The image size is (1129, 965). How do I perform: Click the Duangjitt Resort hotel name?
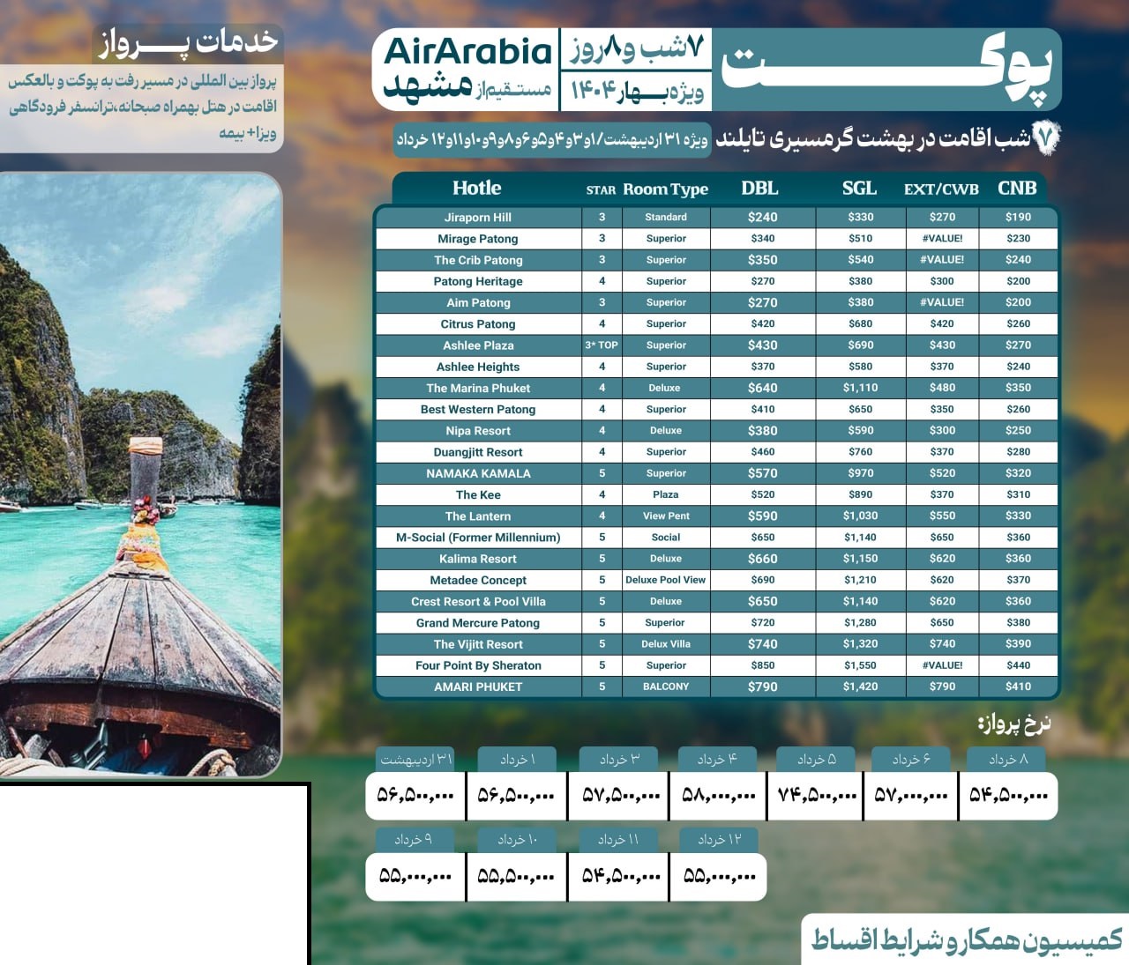(x=478, y=452)
